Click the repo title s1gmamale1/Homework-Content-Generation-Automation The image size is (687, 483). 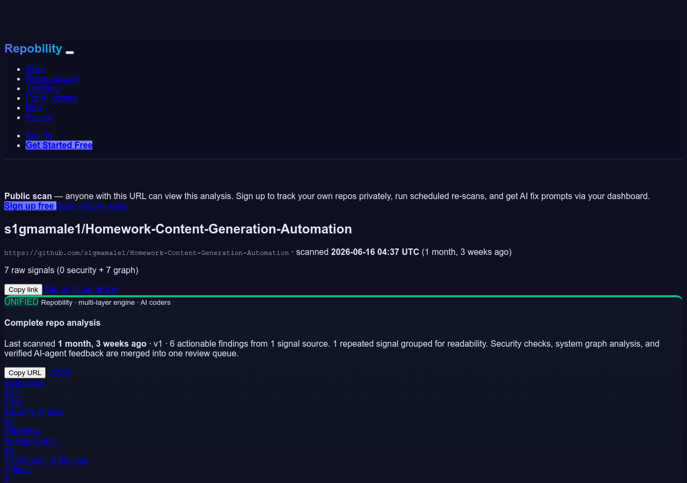click(178, 229)
